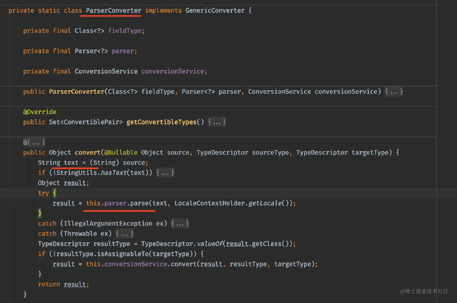Click the @Override annotation
Image resolution: width=457 pixels, height=303 pixels.
point(40,112)
